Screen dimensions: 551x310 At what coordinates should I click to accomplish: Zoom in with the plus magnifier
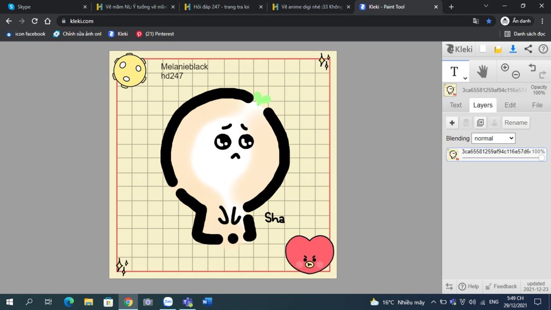(505, 67)
